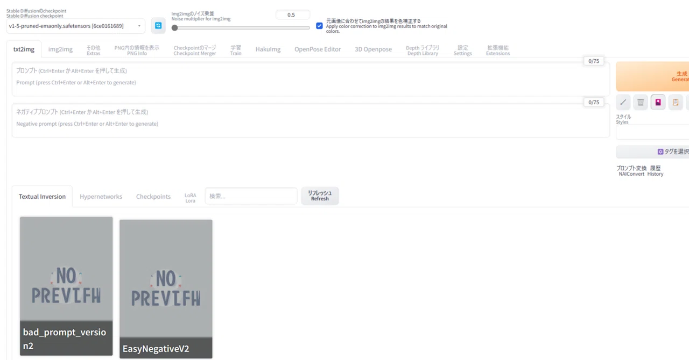Image resolution: width=689 pixels, height=360 pixels.
Task: Click the tag selection button
Action: click(x=652, y=152)
